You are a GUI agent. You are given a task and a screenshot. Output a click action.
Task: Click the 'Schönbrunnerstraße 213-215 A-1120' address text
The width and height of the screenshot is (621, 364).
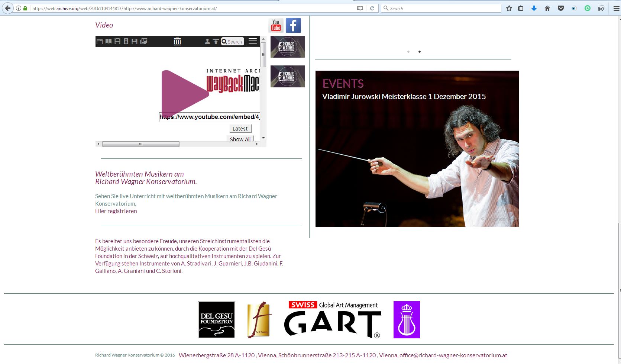pos(327,355)
